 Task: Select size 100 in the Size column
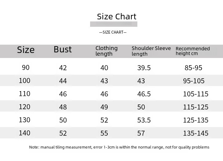pyautogui.click(x=25, y=81)
